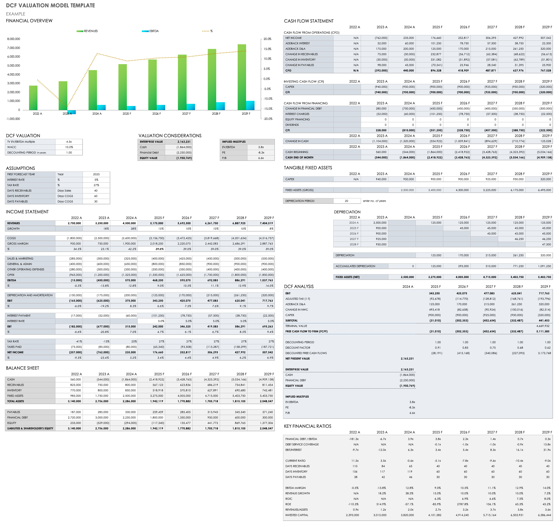Click Equity Value (1,950,769) in Valuation Considerations
Viewport: 559px width, 531px height.
pos(178,158)
